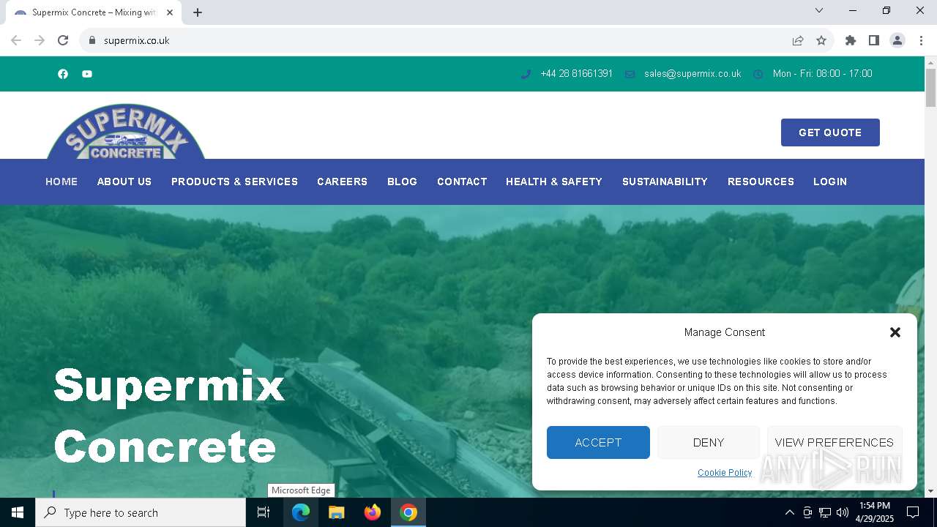Click the browser forward arrow

click(x=40, y=40)
